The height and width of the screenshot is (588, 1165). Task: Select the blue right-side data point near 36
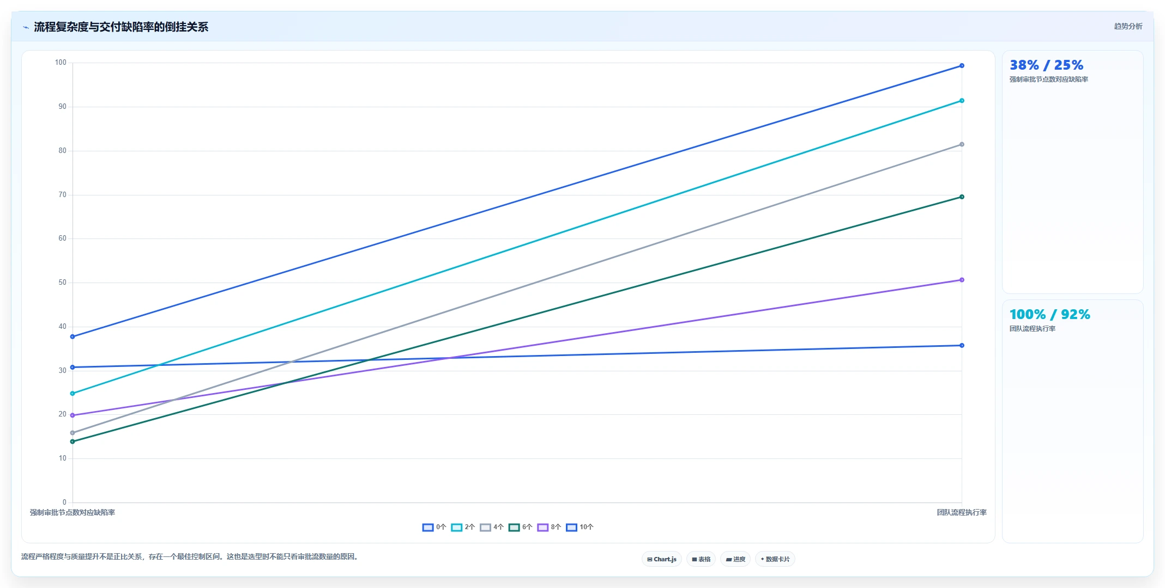click(962, 346)
